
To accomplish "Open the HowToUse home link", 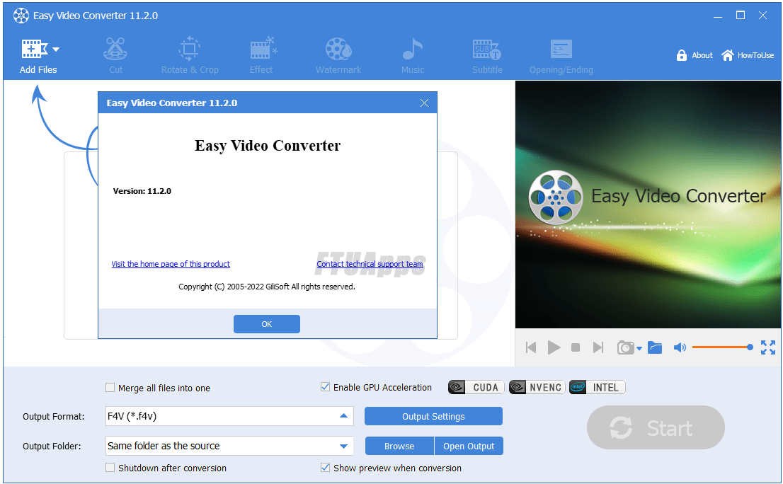I will pos(748,55).
